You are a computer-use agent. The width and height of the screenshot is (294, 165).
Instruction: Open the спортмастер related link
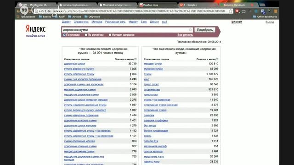(x=152, y=89)
